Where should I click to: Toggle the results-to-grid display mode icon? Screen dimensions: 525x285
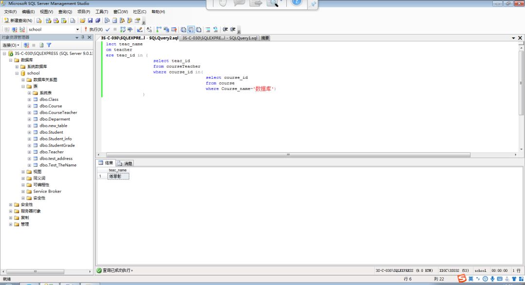[x=191, y=30]
